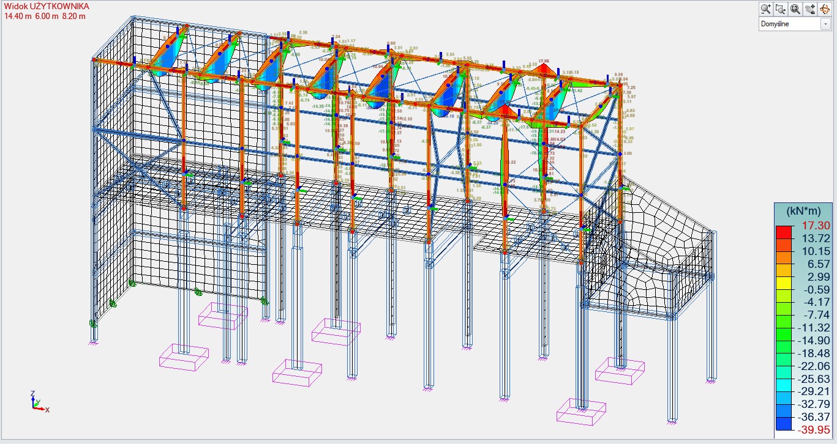837x444 pixels.
Task: Select the lowest magenta footing outline
Action: point(580,412)
